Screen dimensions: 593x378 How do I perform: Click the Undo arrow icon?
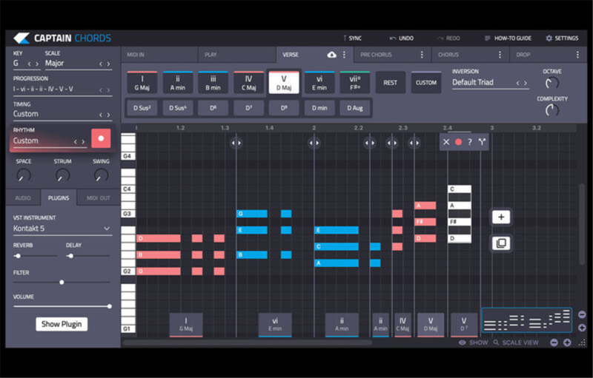(x=393, y=38)
